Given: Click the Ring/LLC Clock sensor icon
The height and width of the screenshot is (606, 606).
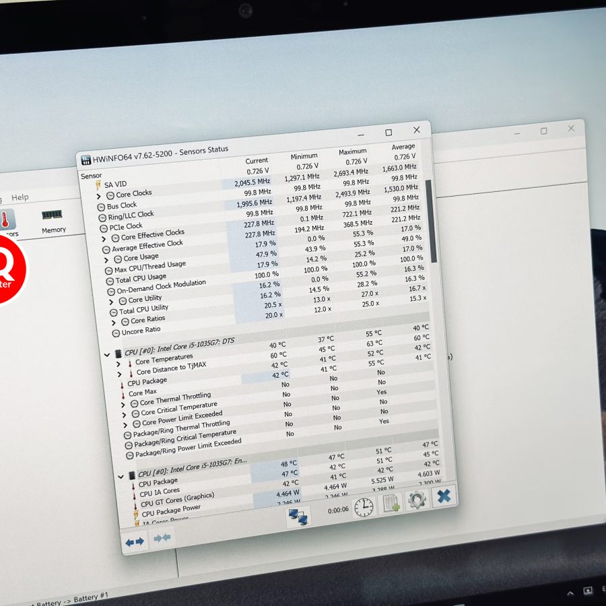Looking at the screenshot, I should point(102,218).
